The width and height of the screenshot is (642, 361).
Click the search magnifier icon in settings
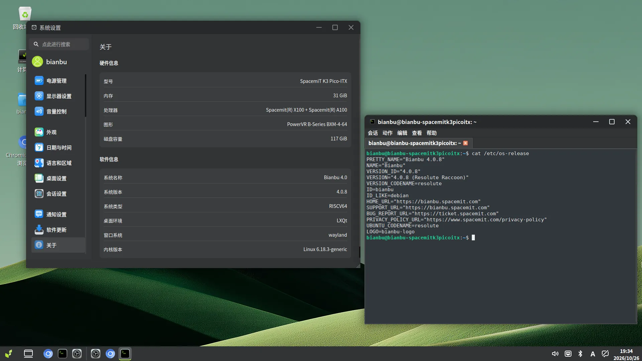36,44
